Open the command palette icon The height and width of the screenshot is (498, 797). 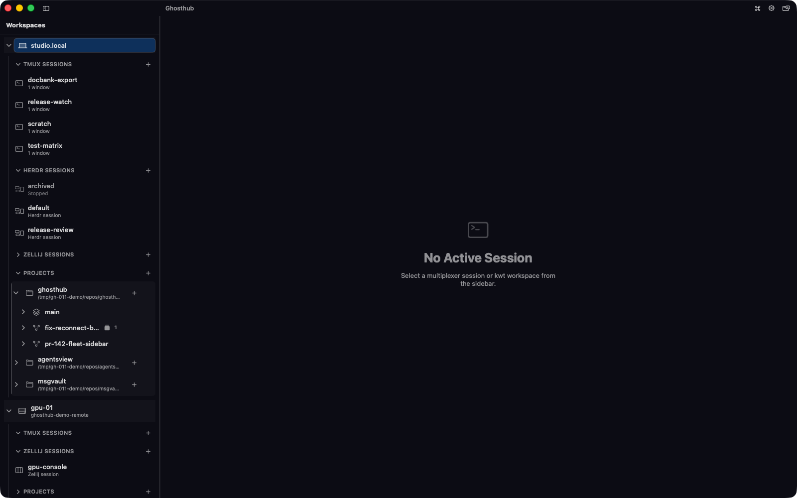(758, 8)
